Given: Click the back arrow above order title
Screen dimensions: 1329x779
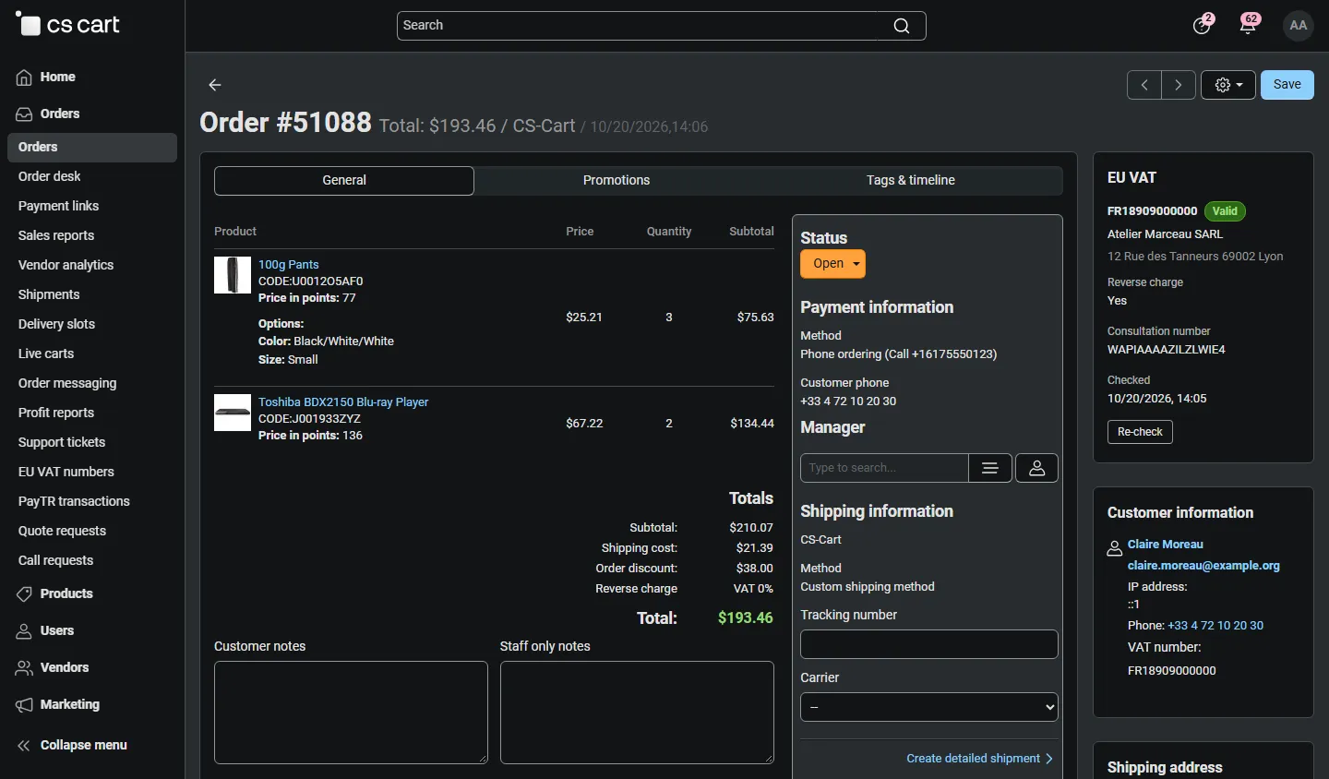Looking at the screenshot, I should 215,85.
